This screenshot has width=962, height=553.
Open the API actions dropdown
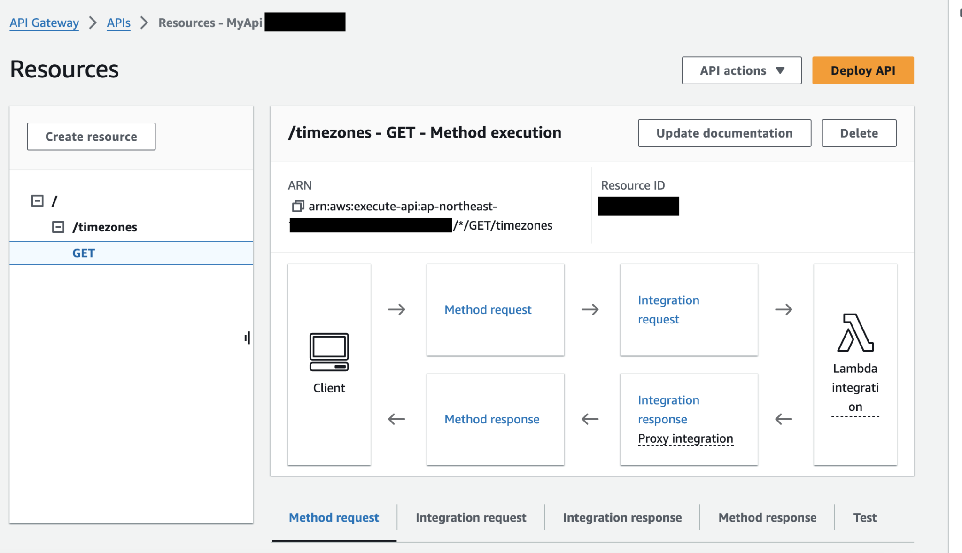[741, 70]
